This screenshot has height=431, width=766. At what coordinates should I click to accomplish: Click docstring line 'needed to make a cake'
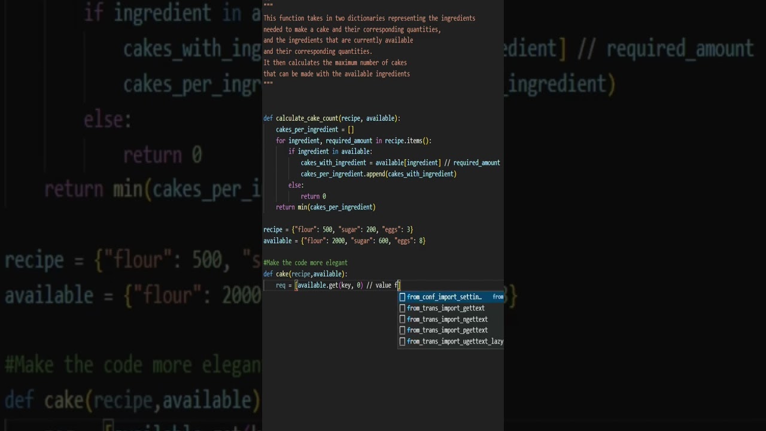[x=352, y=29]
